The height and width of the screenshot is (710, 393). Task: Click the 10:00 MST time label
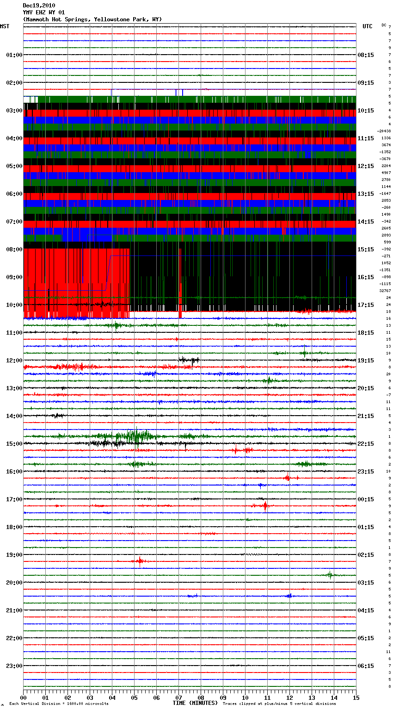(x=14, y=305)
